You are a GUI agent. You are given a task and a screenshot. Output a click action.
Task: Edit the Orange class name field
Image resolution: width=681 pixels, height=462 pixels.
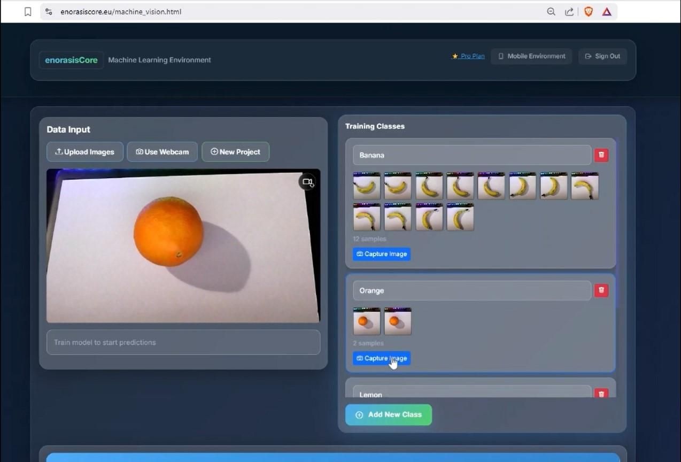point(472,290)
